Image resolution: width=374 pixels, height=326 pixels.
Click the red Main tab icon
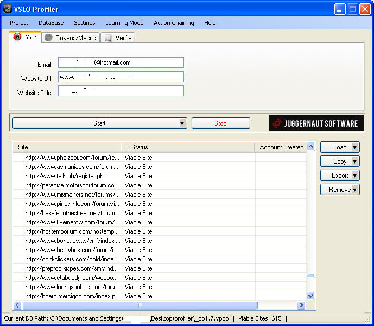17,36
